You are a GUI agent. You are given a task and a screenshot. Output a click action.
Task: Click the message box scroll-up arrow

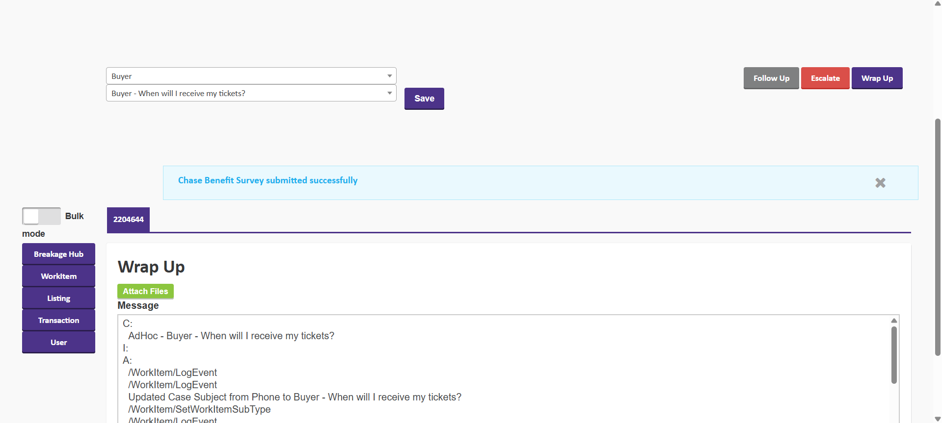point(894,321)
